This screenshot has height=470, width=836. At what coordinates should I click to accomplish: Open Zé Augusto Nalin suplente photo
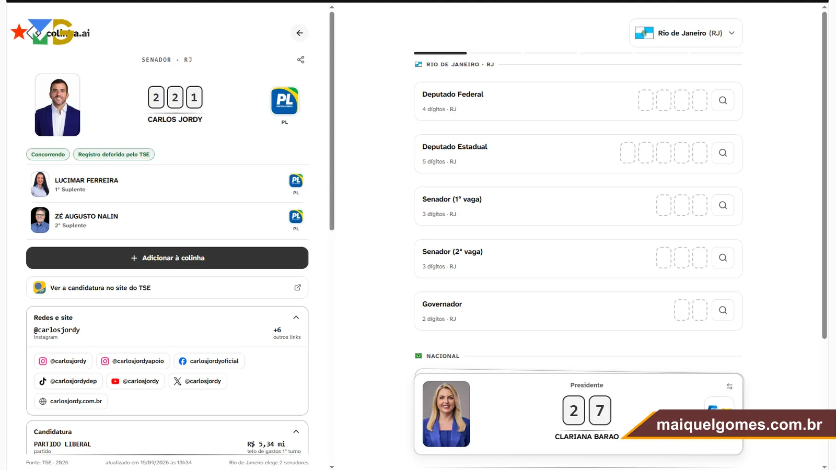click(x=40, y=220)
